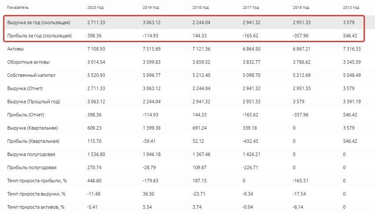The width and height of the screenshot is (375, 214).
Task: Select the 'Собственный капитал' row label
Action: [x=31, y=75]
